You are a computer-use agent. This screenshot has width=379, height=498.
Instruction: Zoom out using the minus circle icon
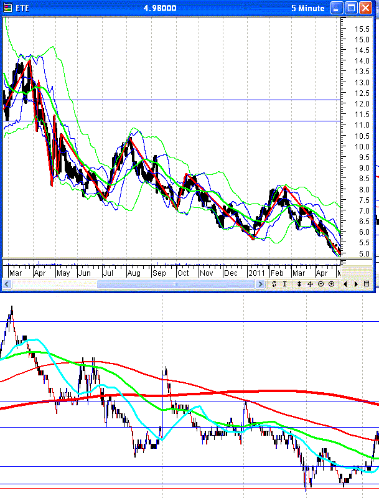[321, 284]
